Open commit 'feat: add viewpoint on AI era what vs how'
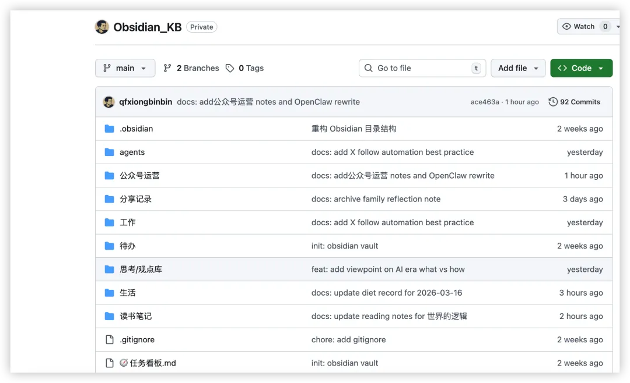Viewport: 630px width, 383px height. point(388,269)
